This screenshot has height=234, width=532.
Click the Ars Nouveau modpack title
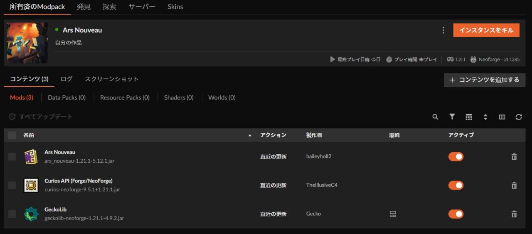pos(82,30)
